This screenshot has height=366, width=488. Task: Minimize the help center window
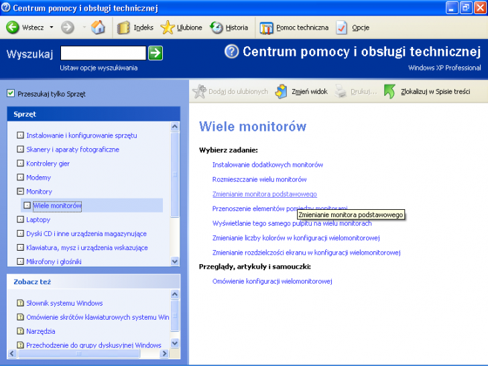pyautogui.click(x=452, y=8)
